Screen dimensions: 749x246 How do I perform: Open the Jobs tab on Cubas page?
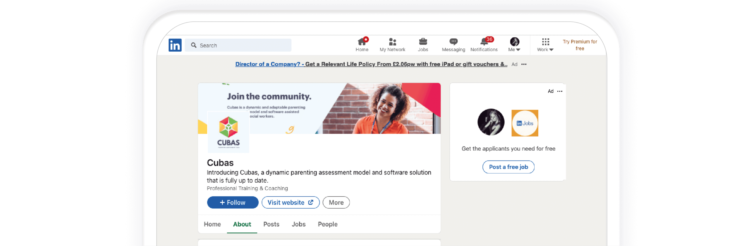point(298,224)
